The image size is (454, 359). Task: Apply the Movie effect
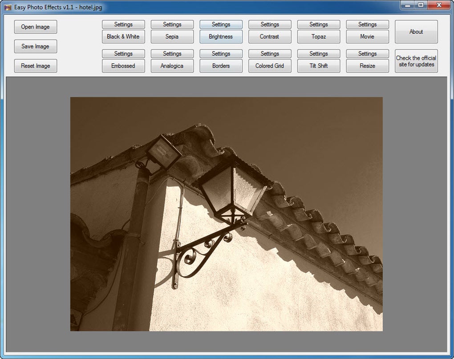tap(367, 37)
